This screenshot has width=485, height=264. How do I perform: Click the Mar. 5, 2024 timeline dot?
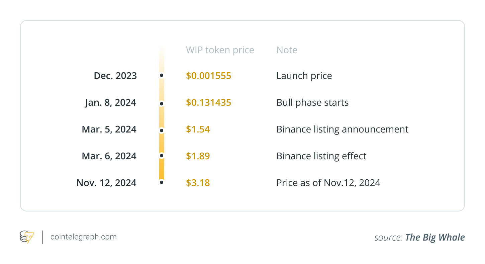point(162,130)
